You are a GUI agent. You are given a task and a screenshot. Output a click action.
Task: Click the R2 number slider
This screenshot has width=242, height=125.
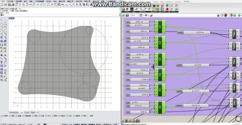pos(138,47)
